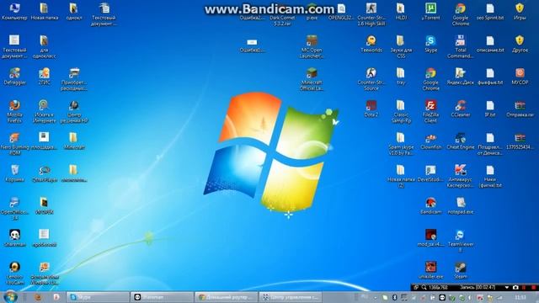Select the MVCOP desktop icon
Screen dimensions: 539x303
point(520,77)
